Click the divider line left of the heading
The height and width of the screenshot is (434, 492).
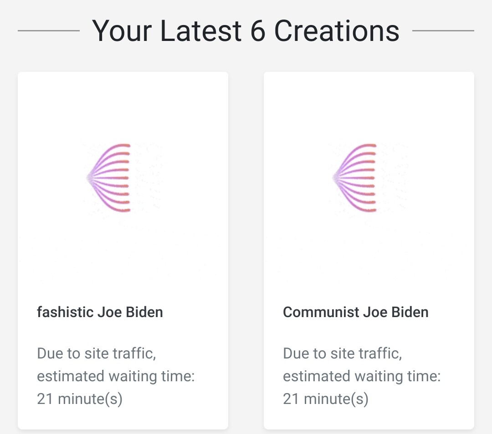[49, 31]
